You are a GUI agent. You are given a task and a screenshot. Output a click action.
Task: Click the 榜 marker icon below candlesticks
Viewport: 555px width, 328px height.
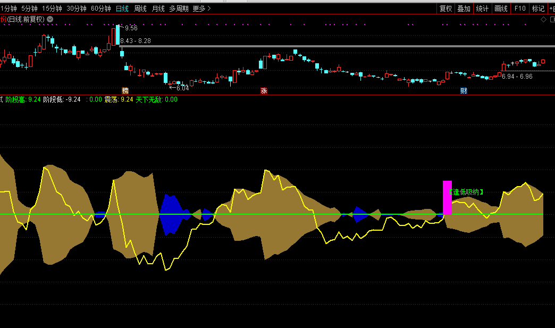(x=125, y=91)
